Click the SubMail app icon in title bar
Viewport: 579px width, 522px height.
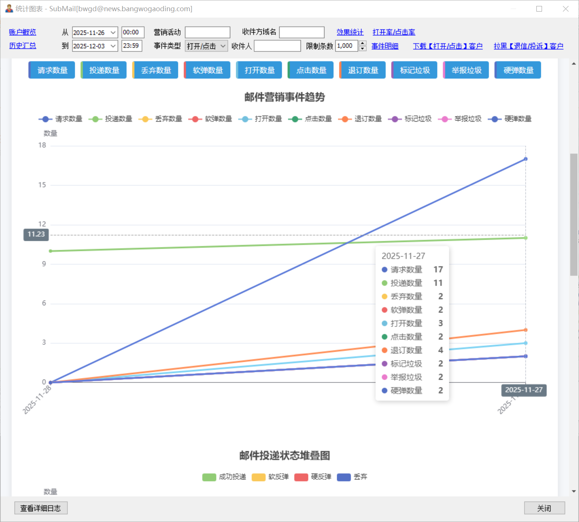(x=9, y=9)
